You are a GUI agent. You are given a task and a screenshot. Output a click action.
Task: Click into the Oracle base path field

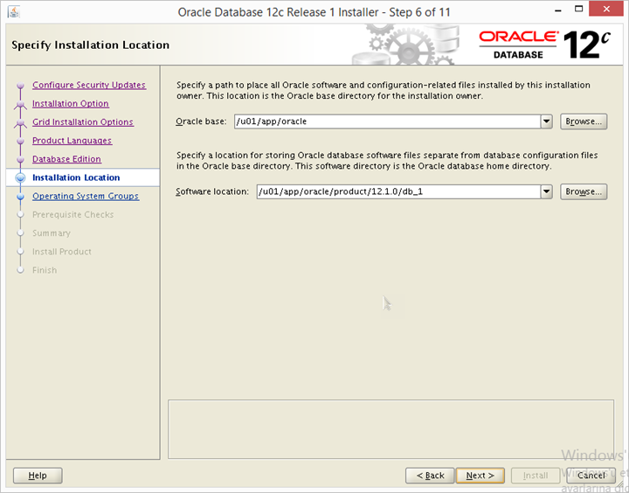point(388,122)
